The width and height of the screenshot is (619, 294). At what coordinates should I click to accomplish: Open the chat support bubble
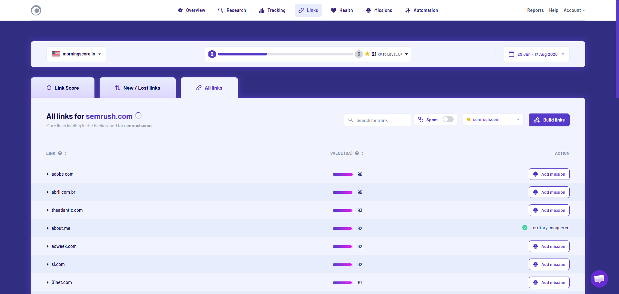[599, 279]
